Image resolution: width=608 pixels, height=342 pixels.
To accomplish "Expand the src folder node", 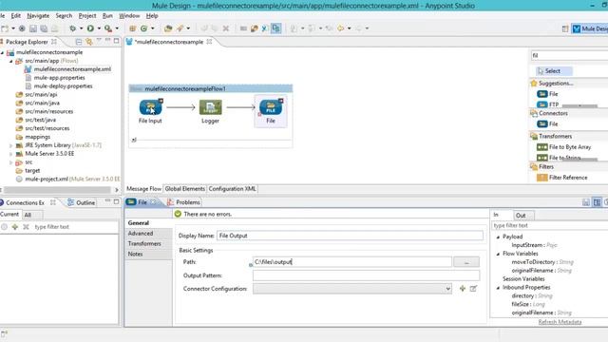I will click(10, 162).
